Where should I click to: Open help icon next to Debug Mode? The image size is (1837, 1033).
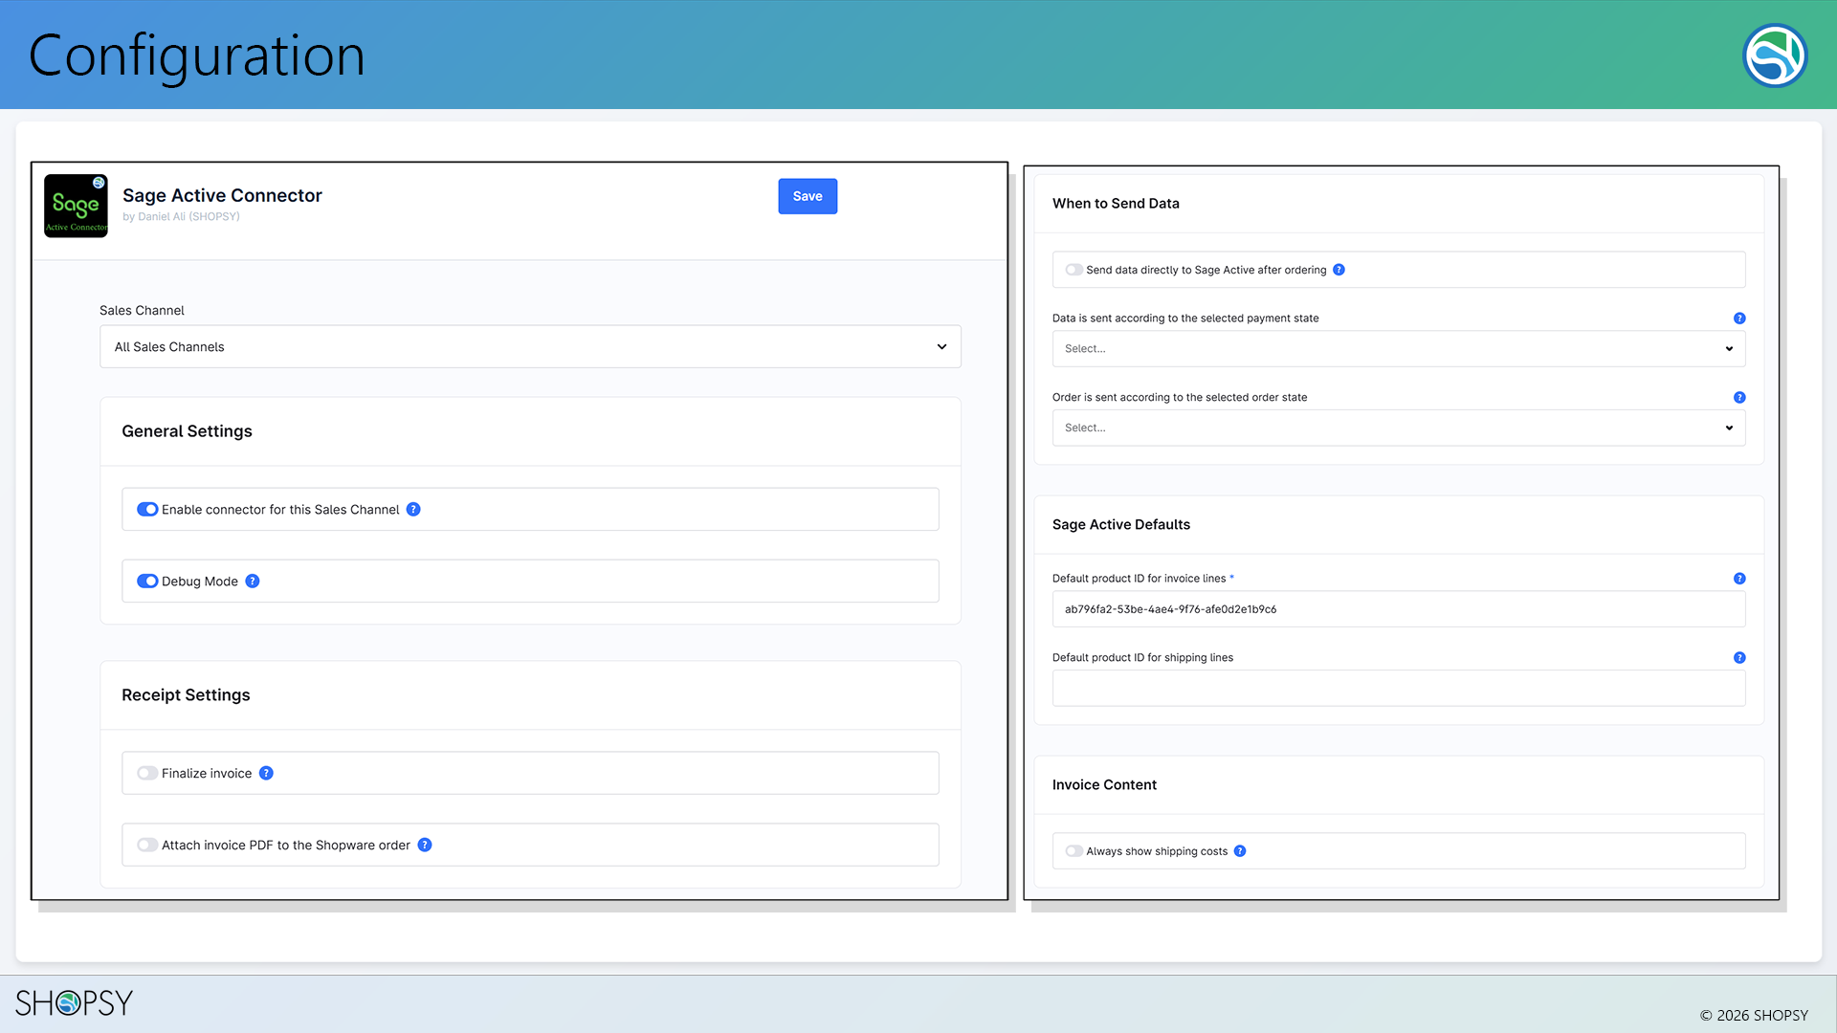253,582
